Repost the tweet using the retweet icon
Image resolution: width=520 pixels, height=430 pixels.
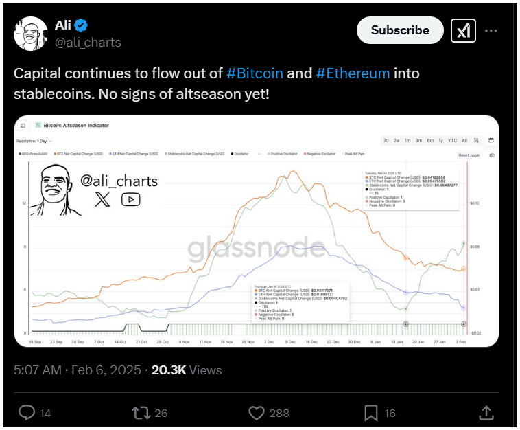pos(141,413)
